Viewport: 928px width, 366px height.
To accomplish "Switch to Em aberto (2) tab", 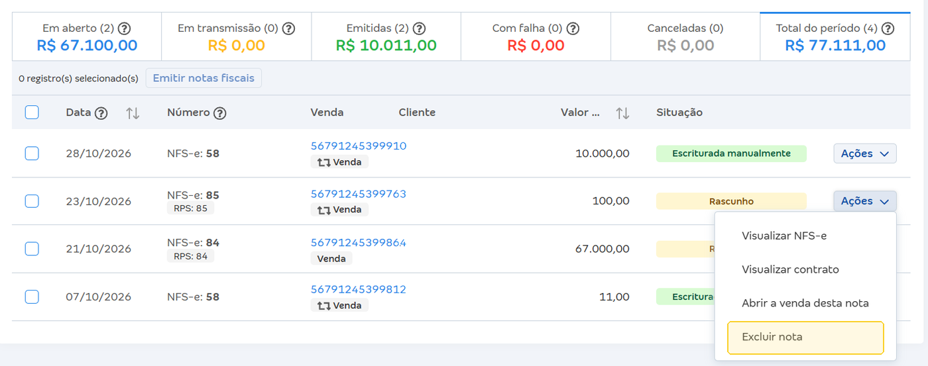I will point(87,36).
